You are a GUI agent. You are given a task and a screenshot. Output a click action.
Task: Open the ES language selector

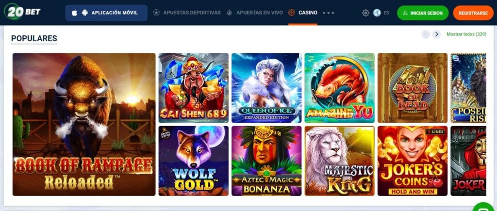[386, 13]
